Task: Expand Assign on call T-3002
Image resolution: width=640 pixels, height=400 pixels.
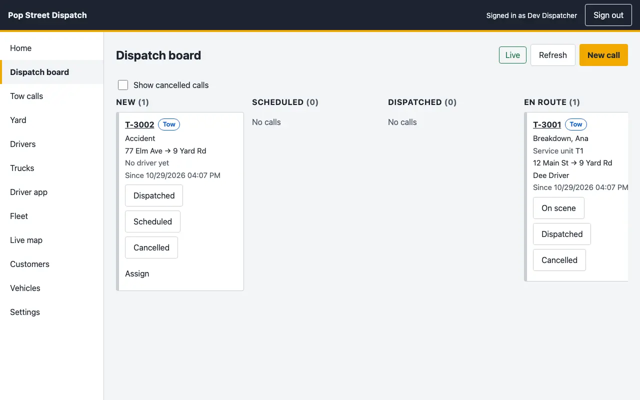Action: (x=137, y=273)
